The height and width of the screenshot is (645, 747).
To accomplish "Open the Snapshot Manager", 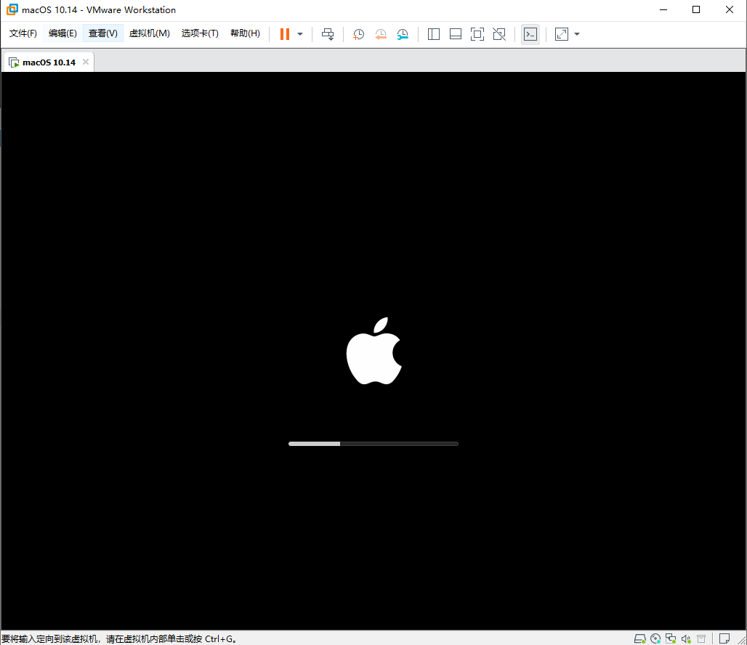I will pyautogui.click(x=403, y=33).
